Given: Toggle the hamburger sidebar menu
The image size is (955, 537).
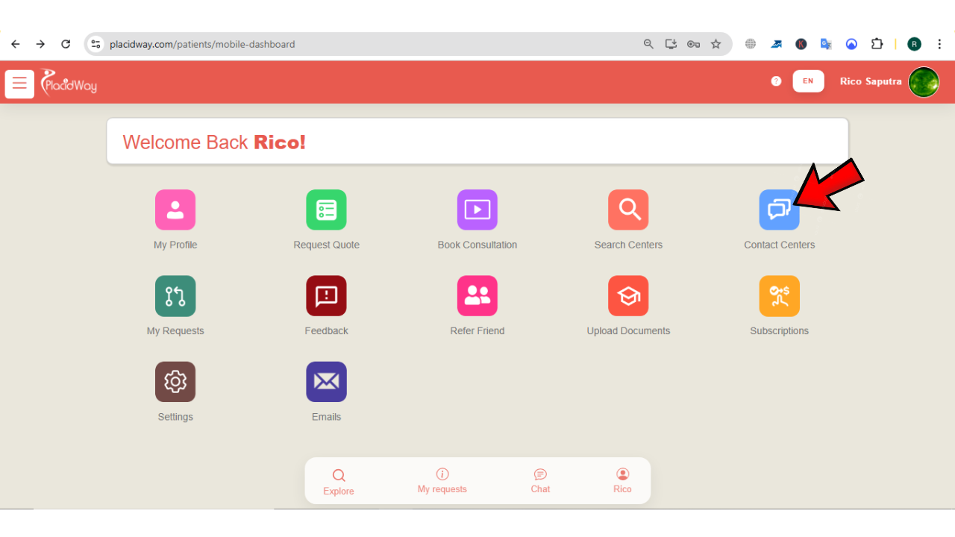Looking at the screenshot, I should point(19,84).
